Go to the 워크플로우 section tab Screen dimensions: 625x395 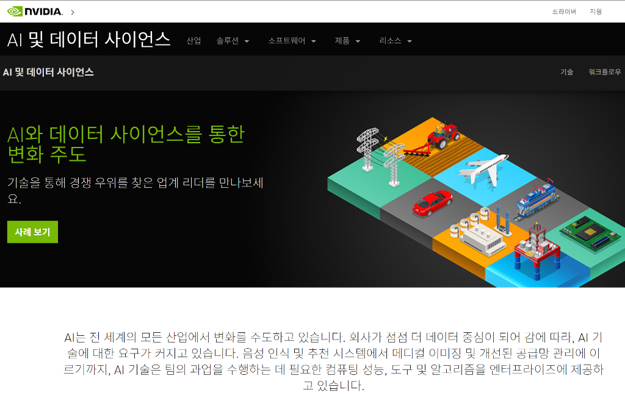point(605,72)
